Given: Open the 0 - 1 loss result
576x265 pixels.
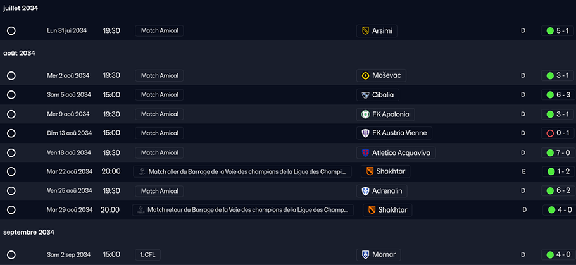Looking at the screenshot, I should click(x=558, y=133).
